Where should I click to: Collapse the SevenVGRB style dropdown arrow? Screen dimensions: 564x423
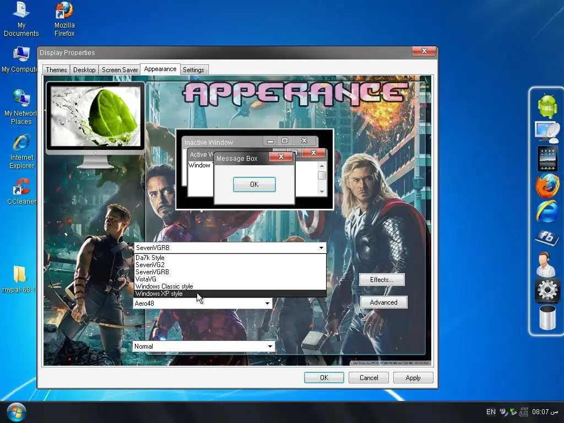321,248
